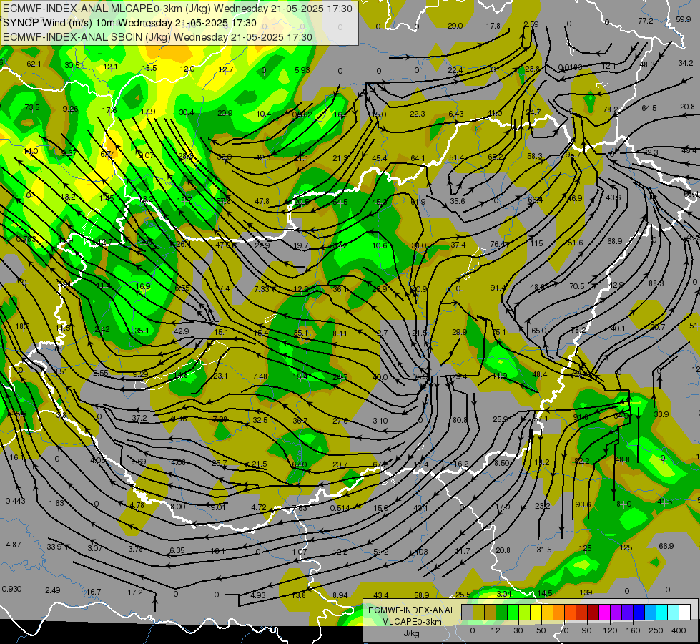
Task: Click the map value '14.5'
Action: (x=545, y=593)
